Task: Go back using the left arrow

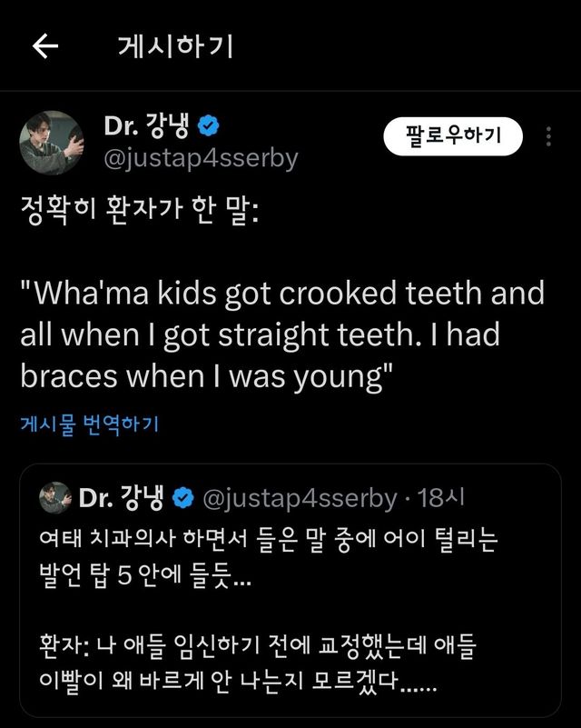Action: (x=44, y=47)
